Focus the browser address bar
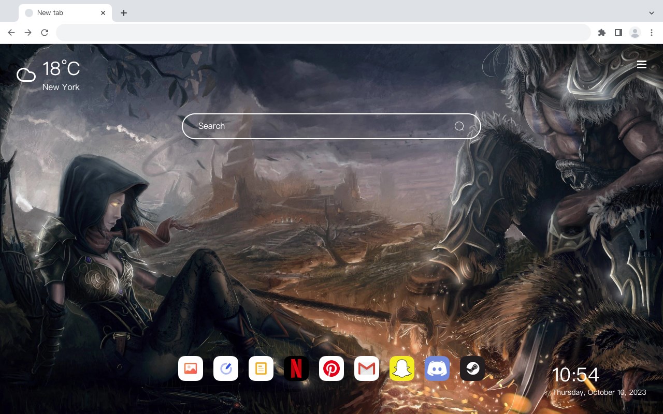Viewport: 663px width, 414px height. pos(323,33)
